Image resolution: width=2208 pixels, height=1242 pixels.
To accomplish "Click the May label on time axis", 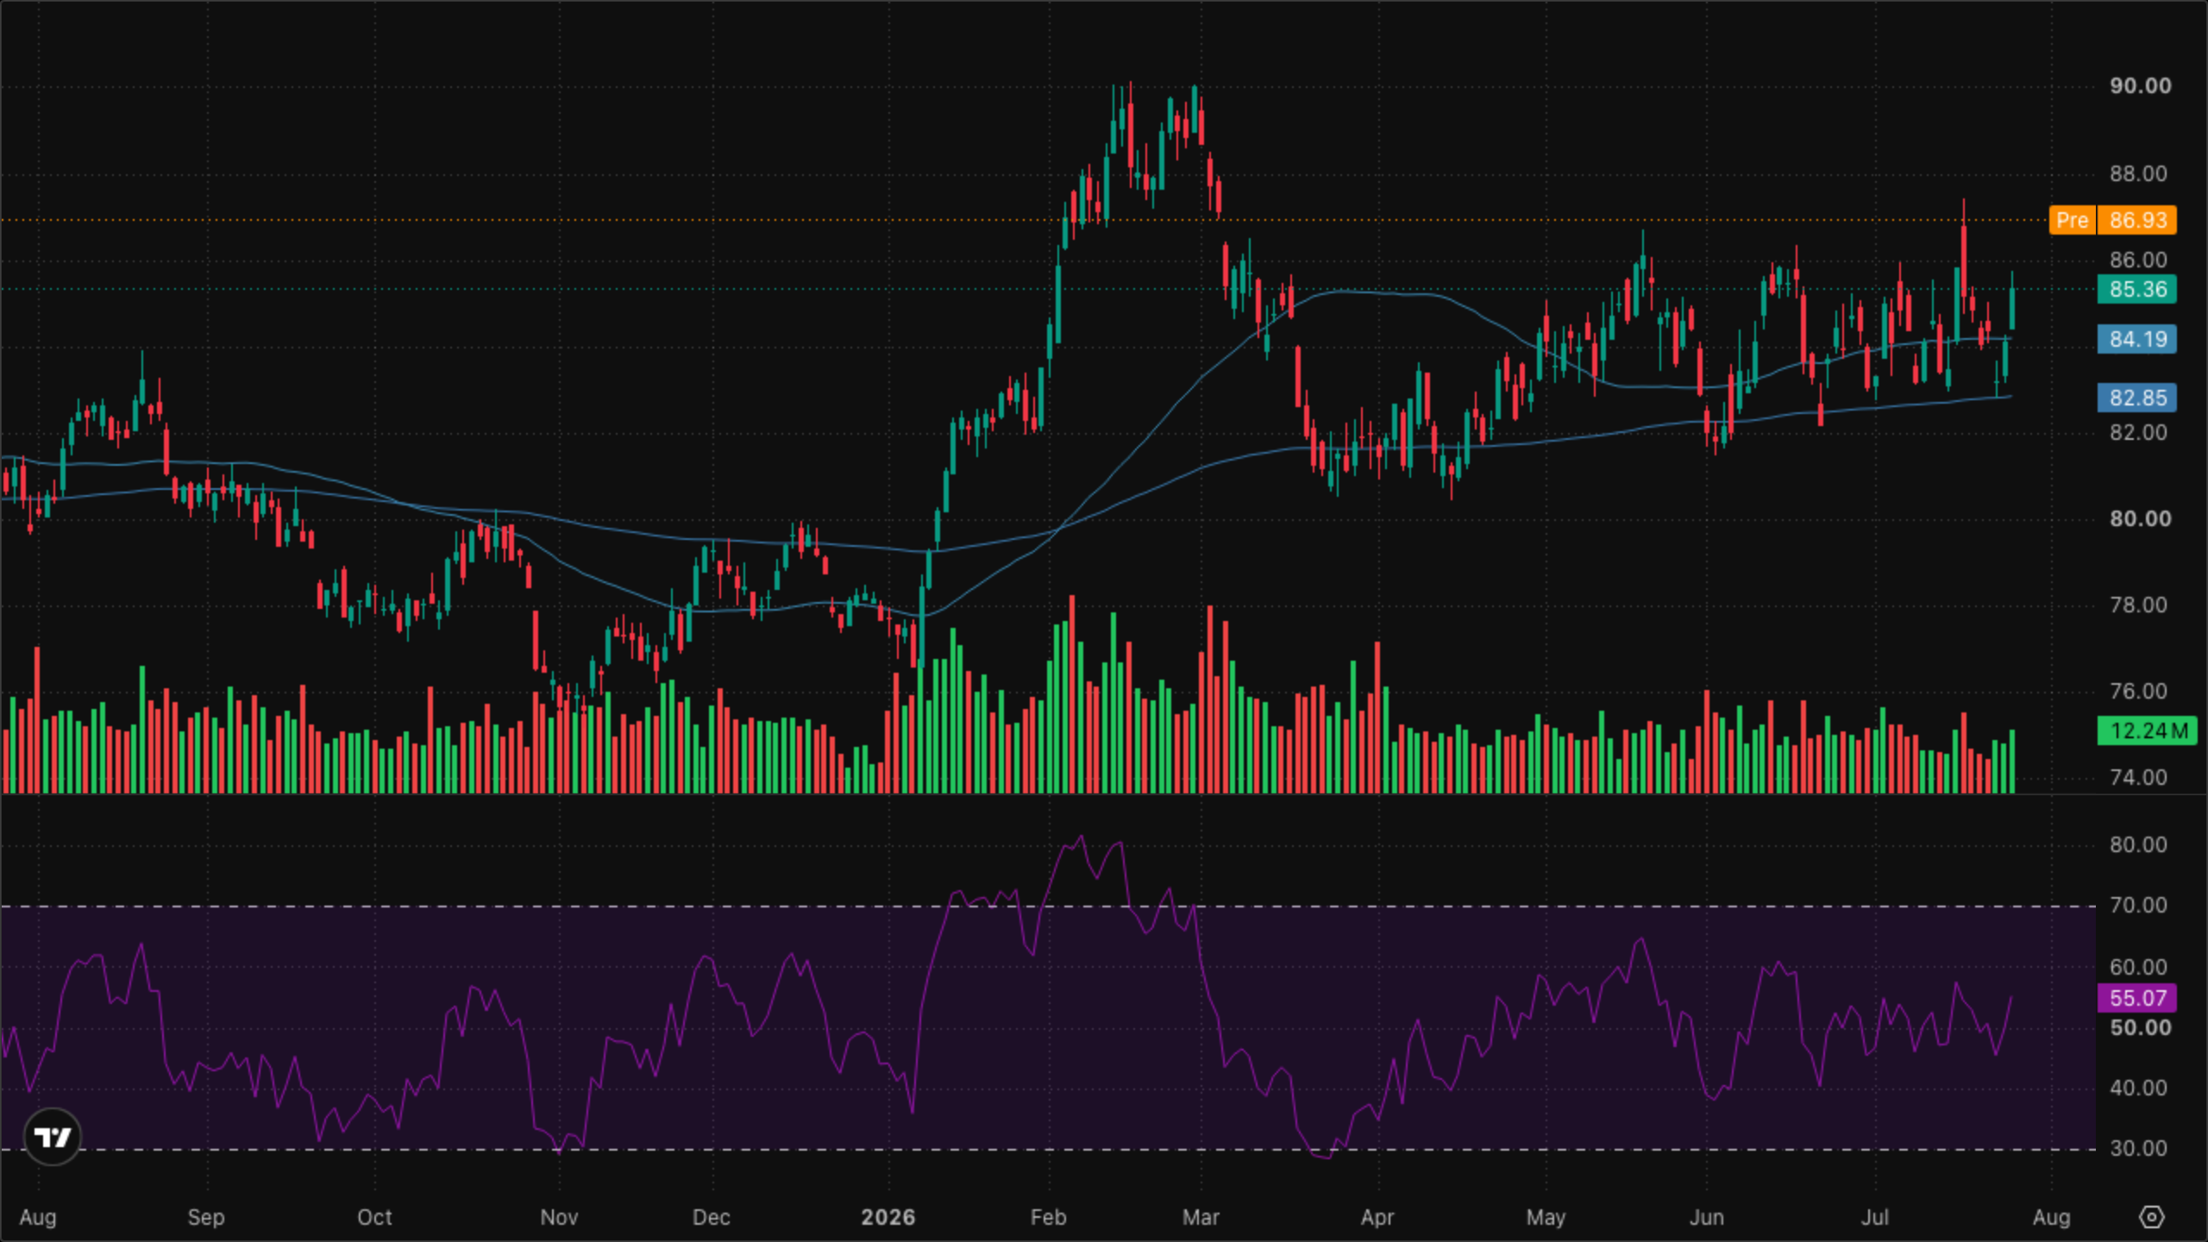I will tap(1546, 1217).
